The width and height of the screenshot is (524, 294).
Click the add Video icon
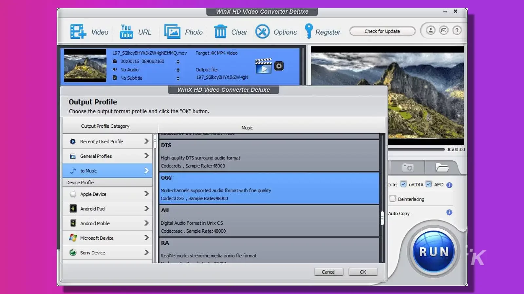78,32
